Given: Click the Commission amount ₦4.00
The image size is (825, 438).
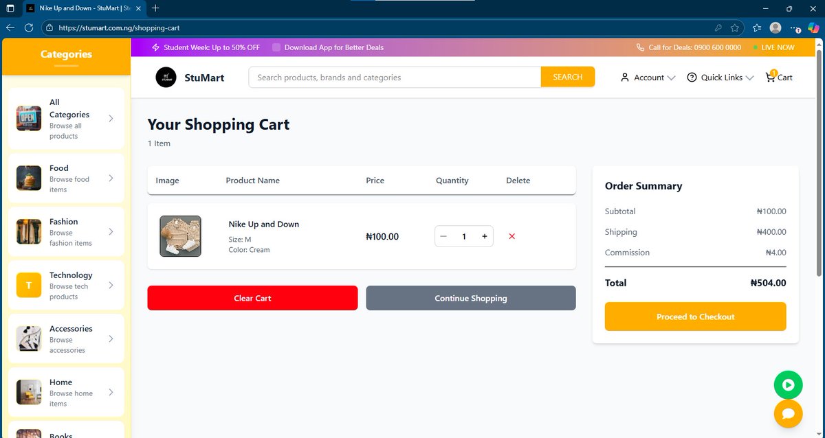Looking at the screenshot, I should click(x=775, y=253).
